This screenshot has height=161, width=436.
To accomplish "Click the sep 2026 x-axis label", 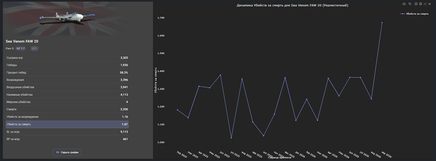I will (386, 154).
